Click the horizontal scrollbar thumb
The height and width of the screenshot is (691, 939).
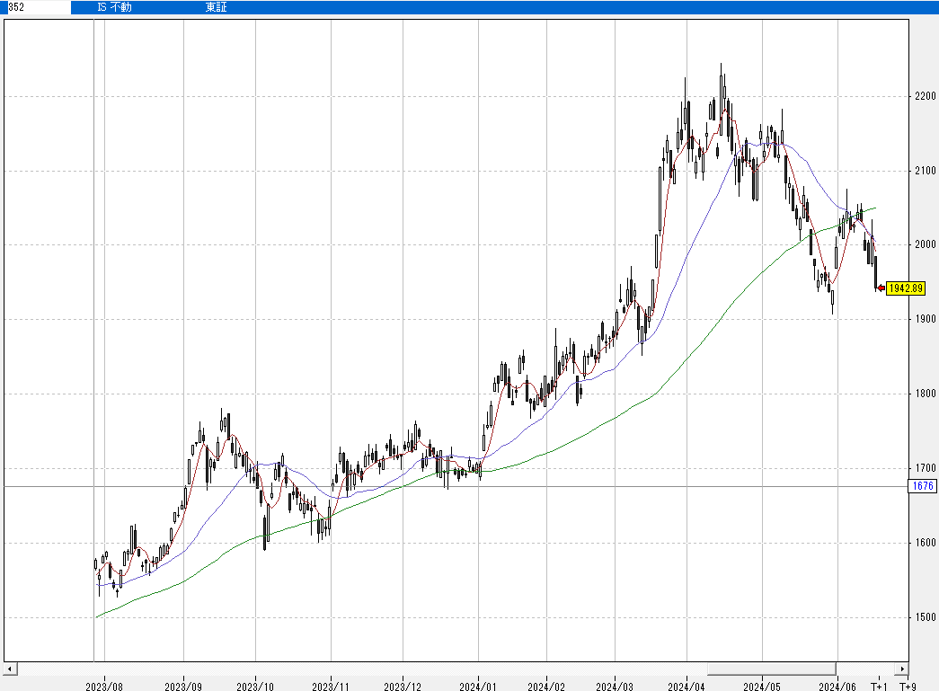(771, 669)
